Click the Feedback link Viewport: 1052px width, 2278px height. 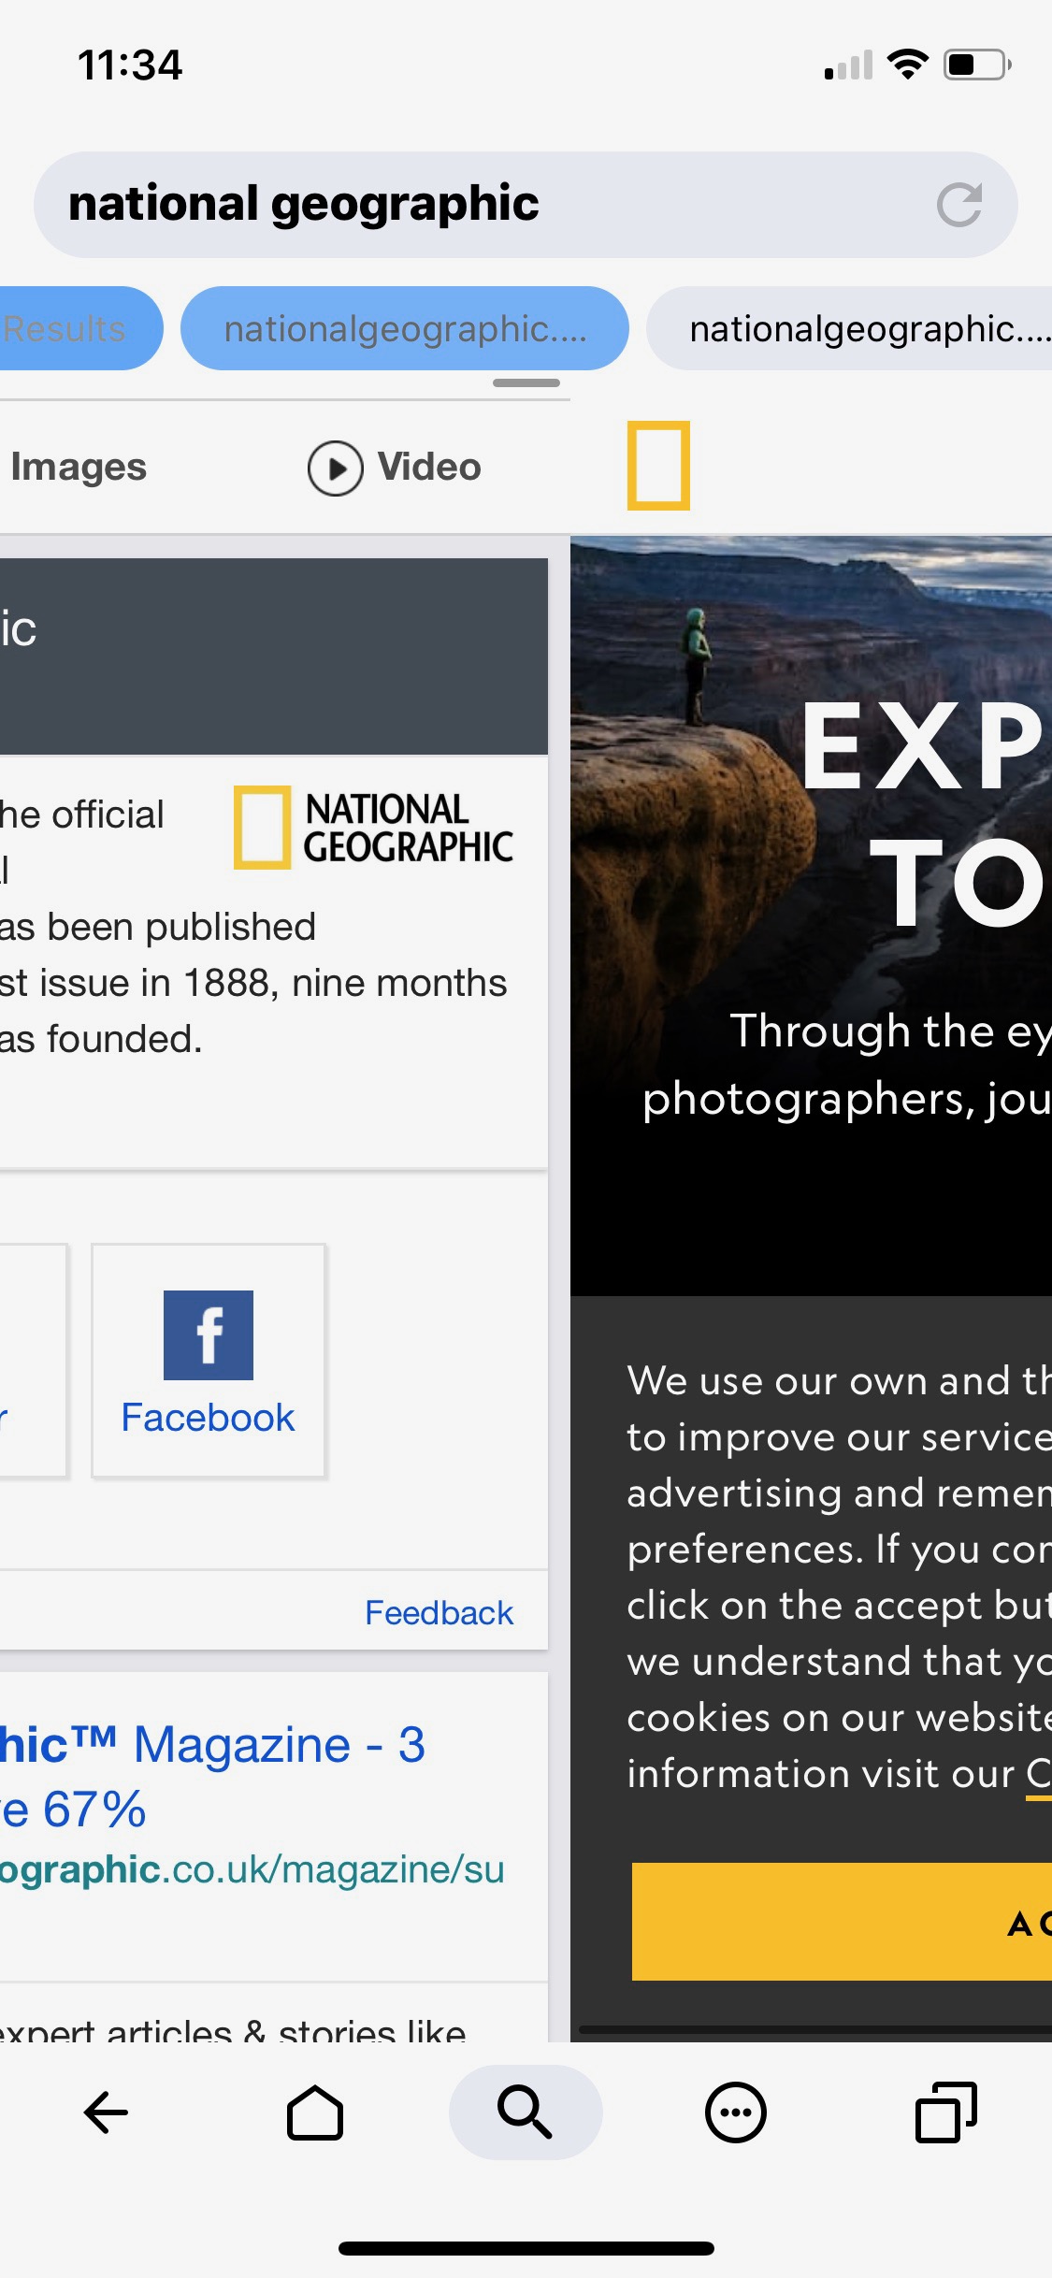click(439, 1613)
